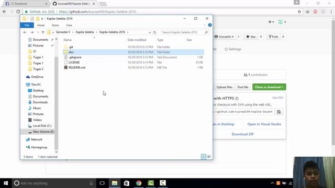Image resolution: width=335 pixels, height=188 pixels.
Task: Click Open in Visual Studio link
Action: pos(264,124)
